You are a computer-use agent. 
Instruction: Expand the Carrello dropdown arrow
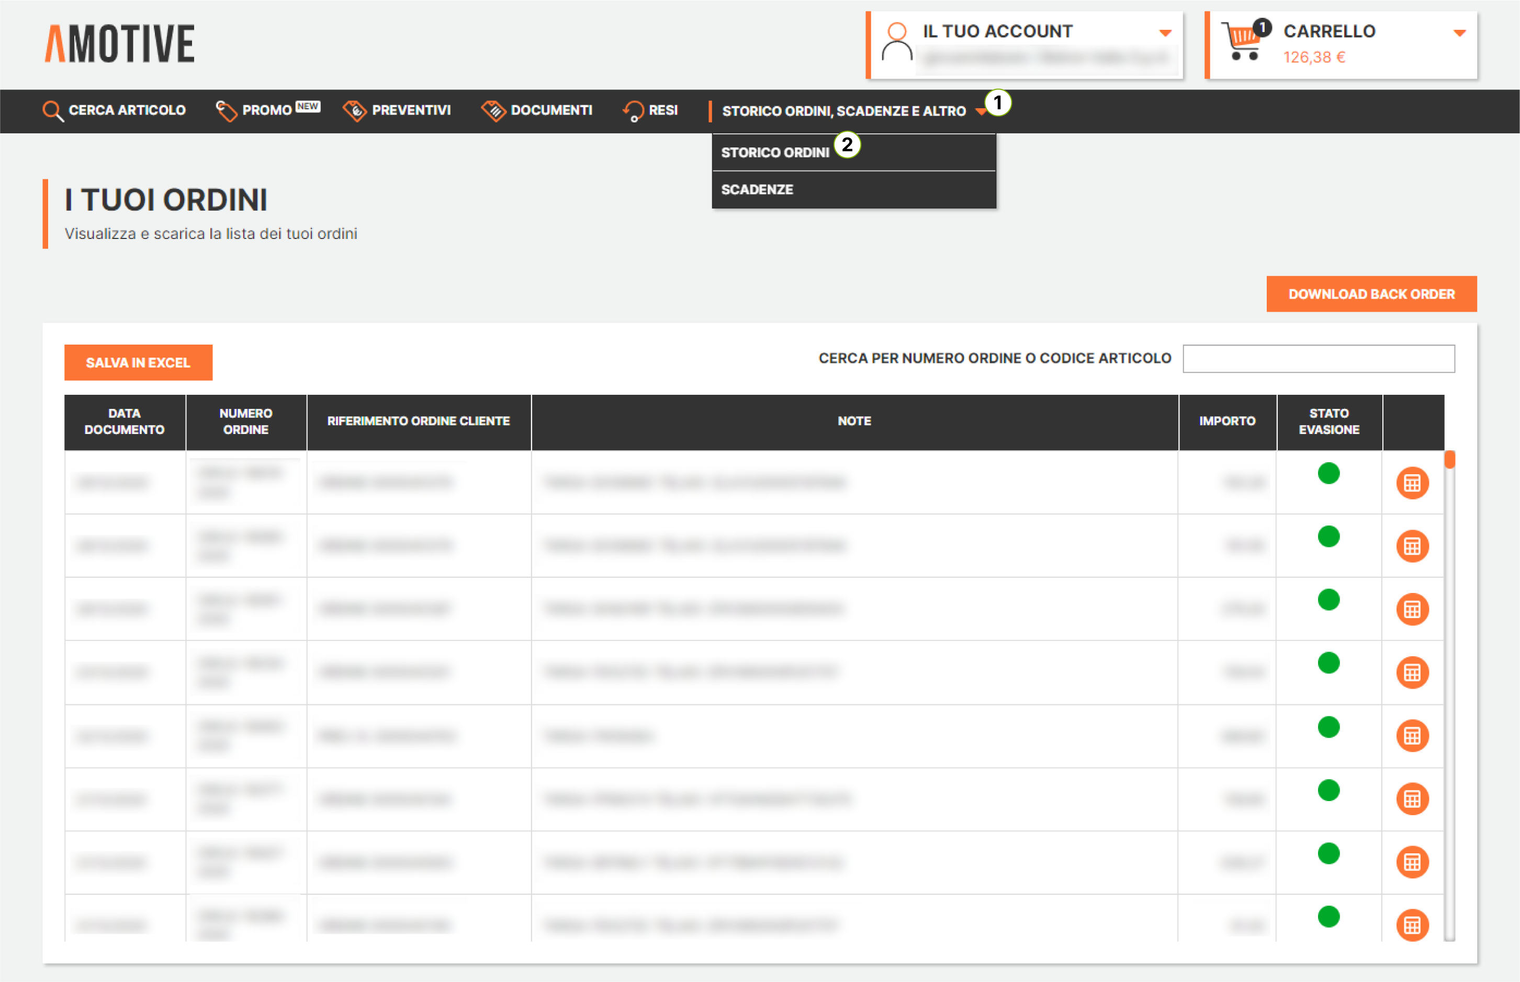(x=1459, y=33)
